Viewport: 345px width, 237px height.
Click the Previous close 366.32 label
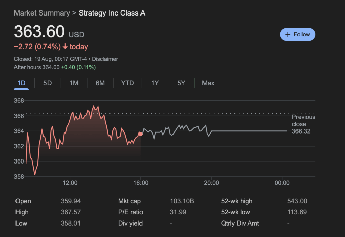tap(303, 124)
